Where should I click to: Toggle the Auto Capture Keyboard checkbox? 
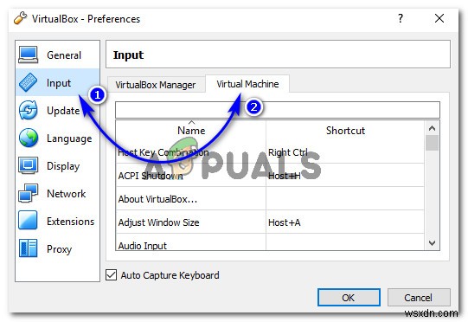point(111,274)
